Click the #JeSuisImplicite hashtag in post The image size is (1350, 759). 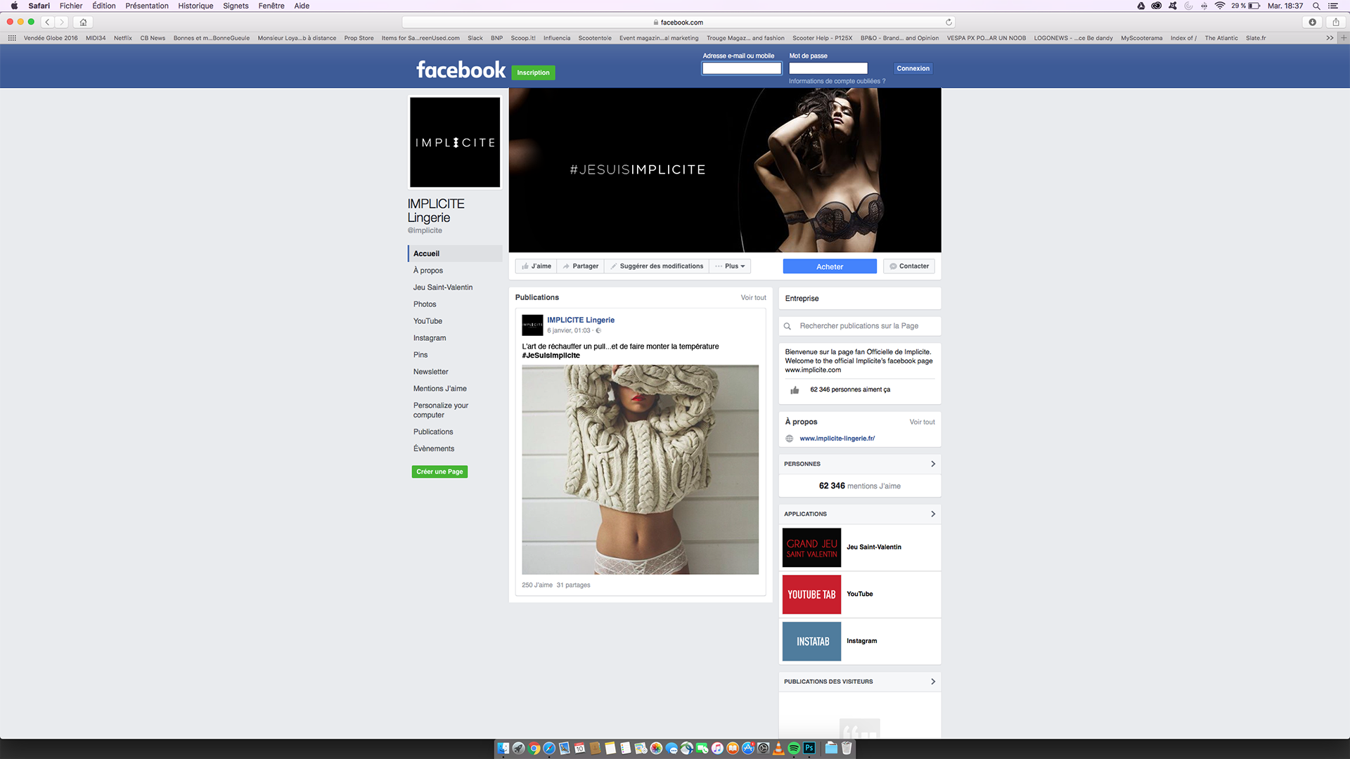[551, 356]
